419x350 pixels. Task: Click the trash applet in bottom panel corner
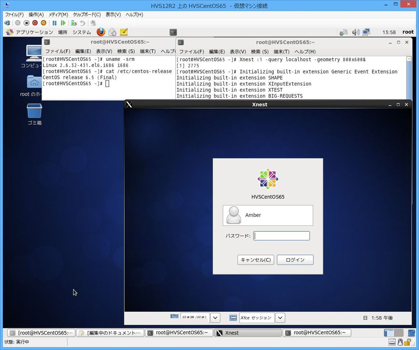412,333
